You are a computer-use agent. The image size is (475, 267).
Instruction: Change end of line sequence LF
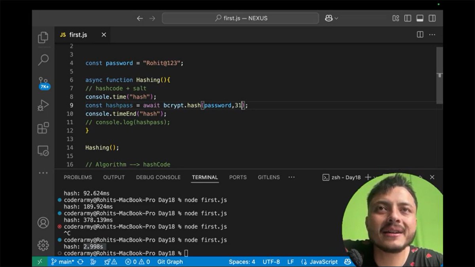pos(291,262)
